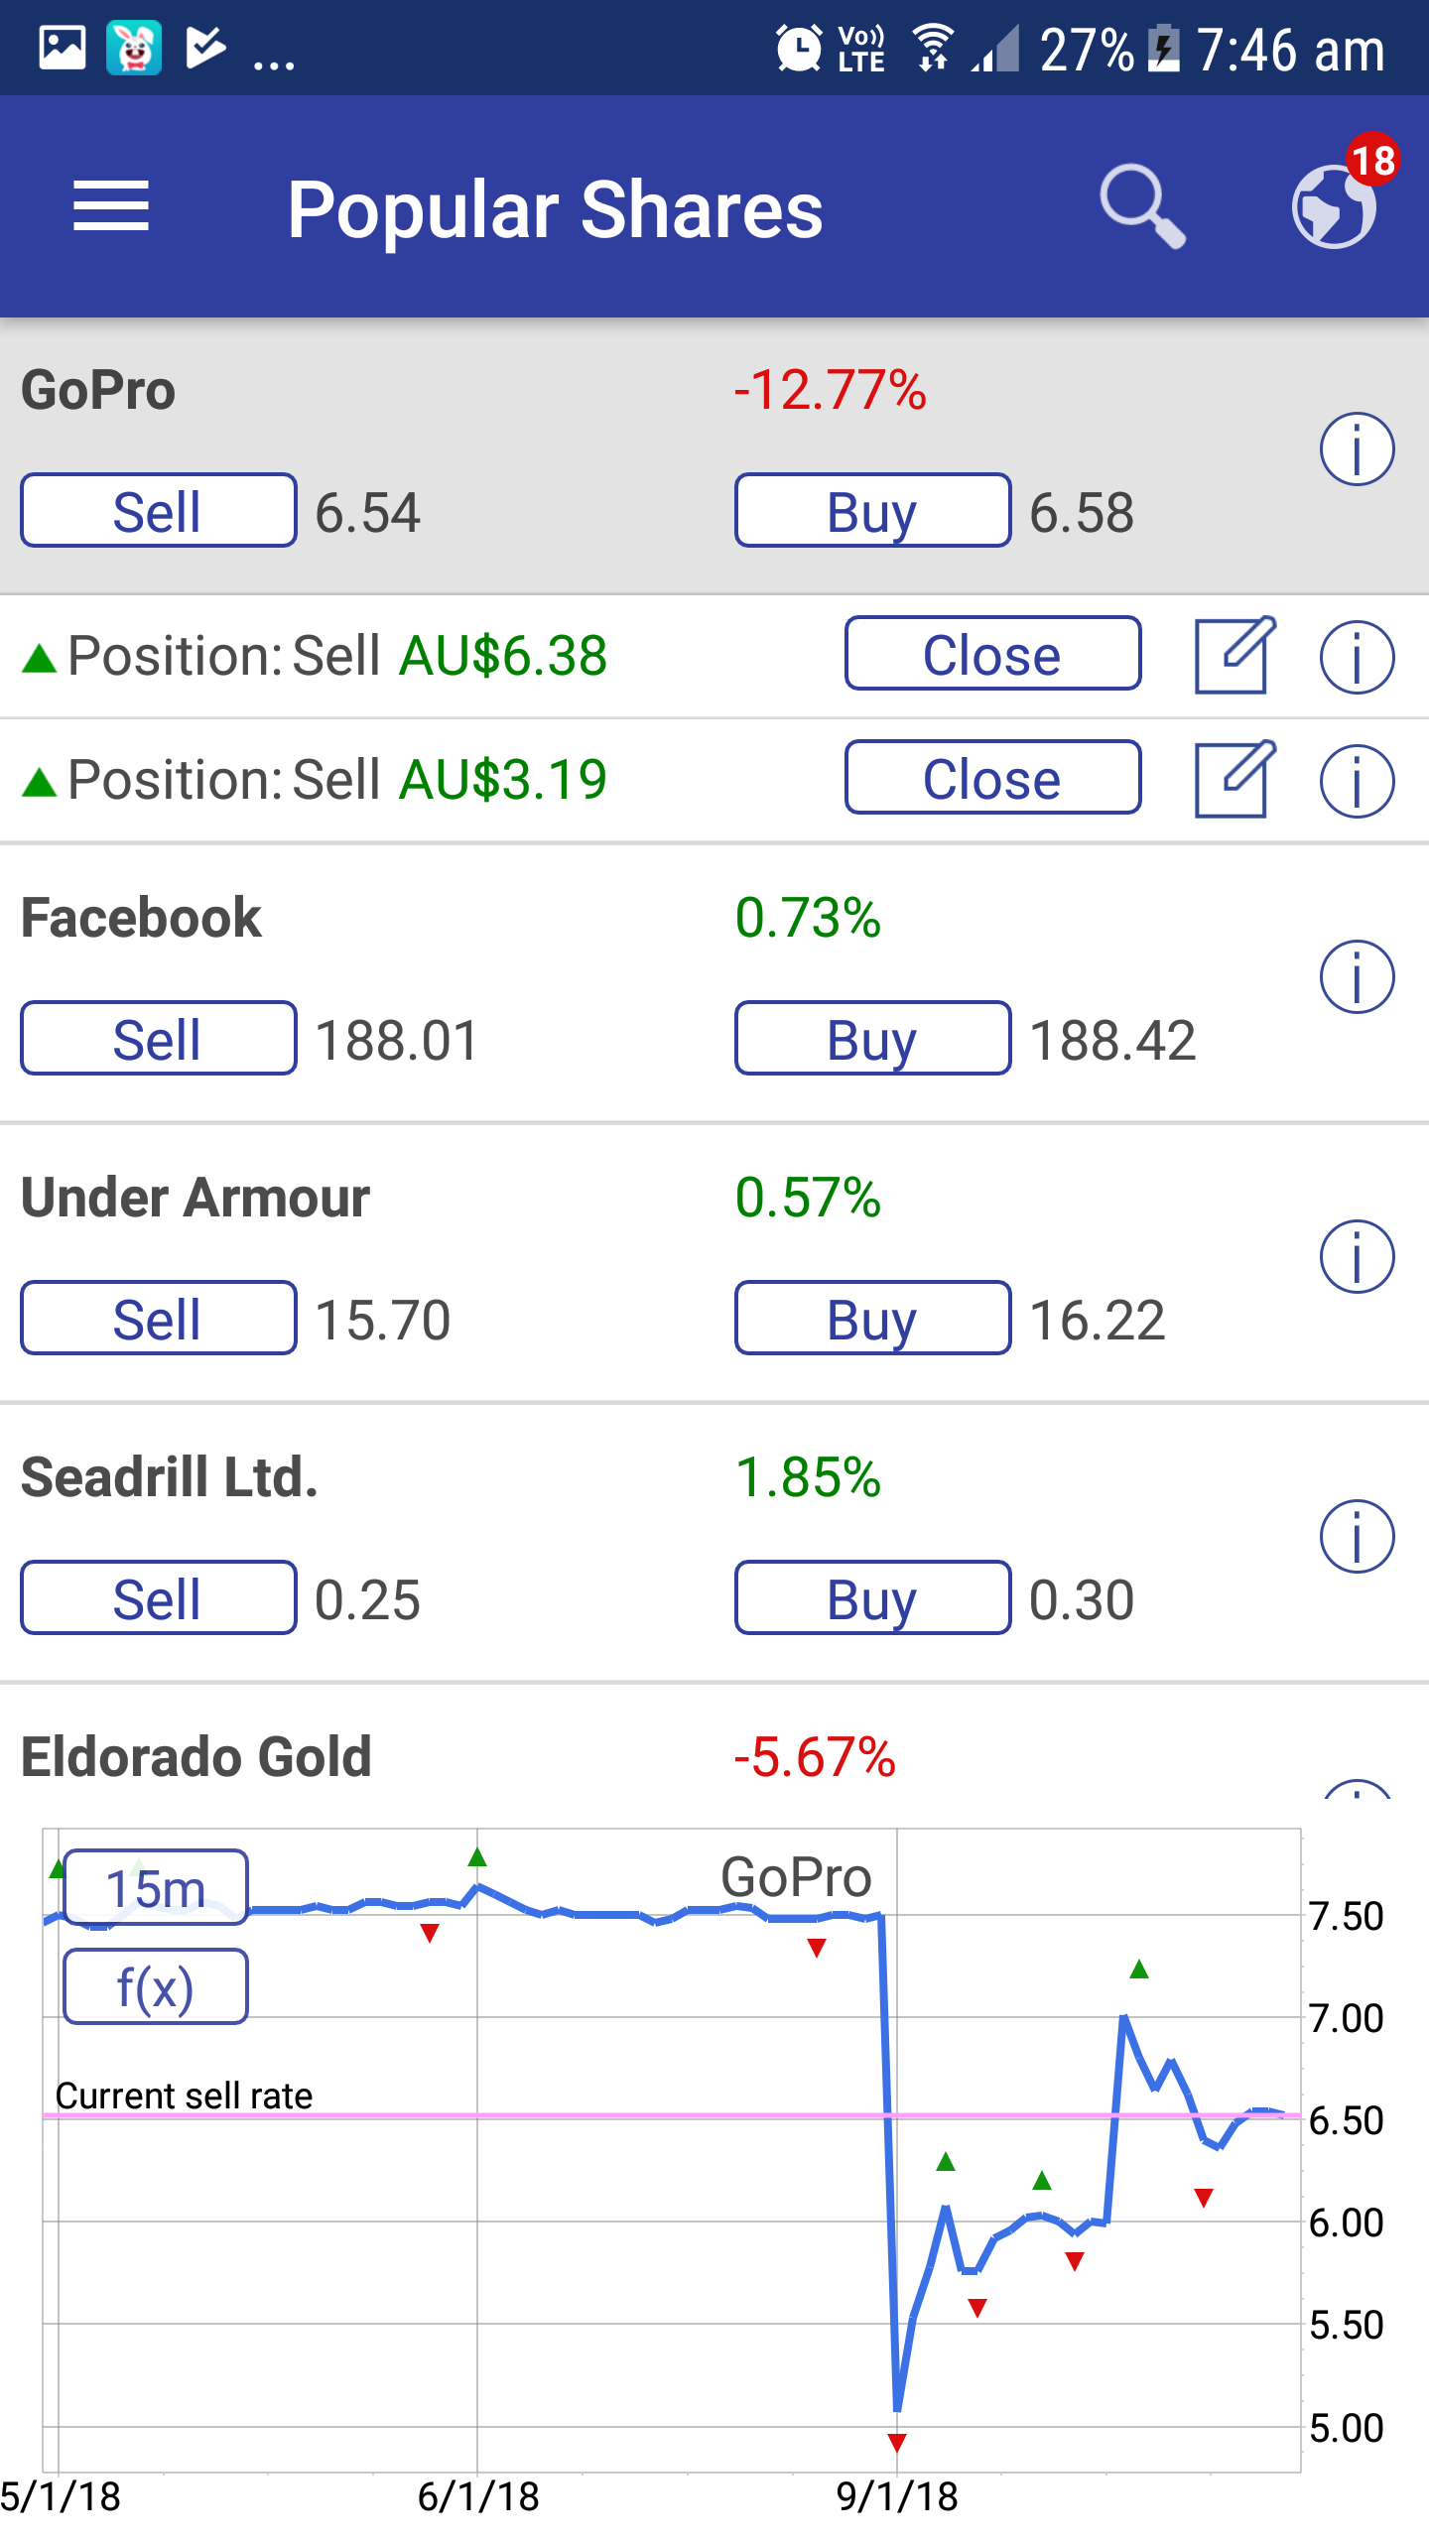The width and height of the screenshot is (1429, 2540).
Task: View info for AU$6.38 position
Action: (1357, 656)
